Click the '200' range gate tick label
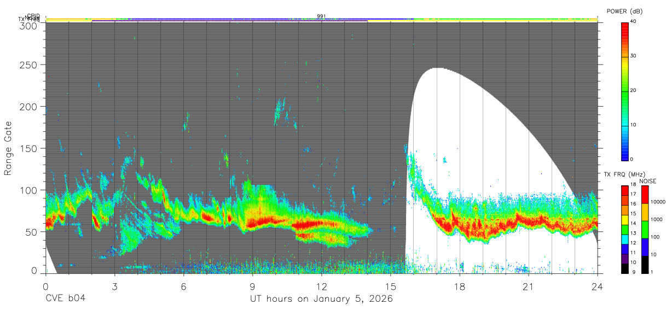Screen dimensions: 672x310 [x=28, y=107]
